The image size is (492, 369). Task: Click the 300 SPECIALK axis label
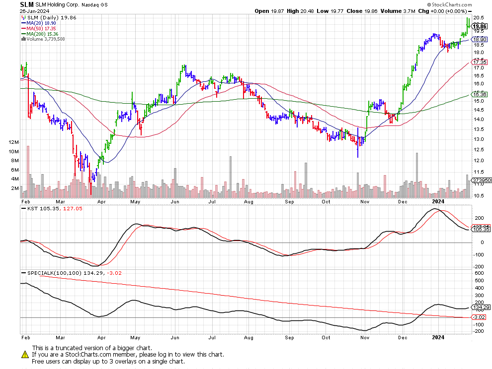[x=479, y=296]
